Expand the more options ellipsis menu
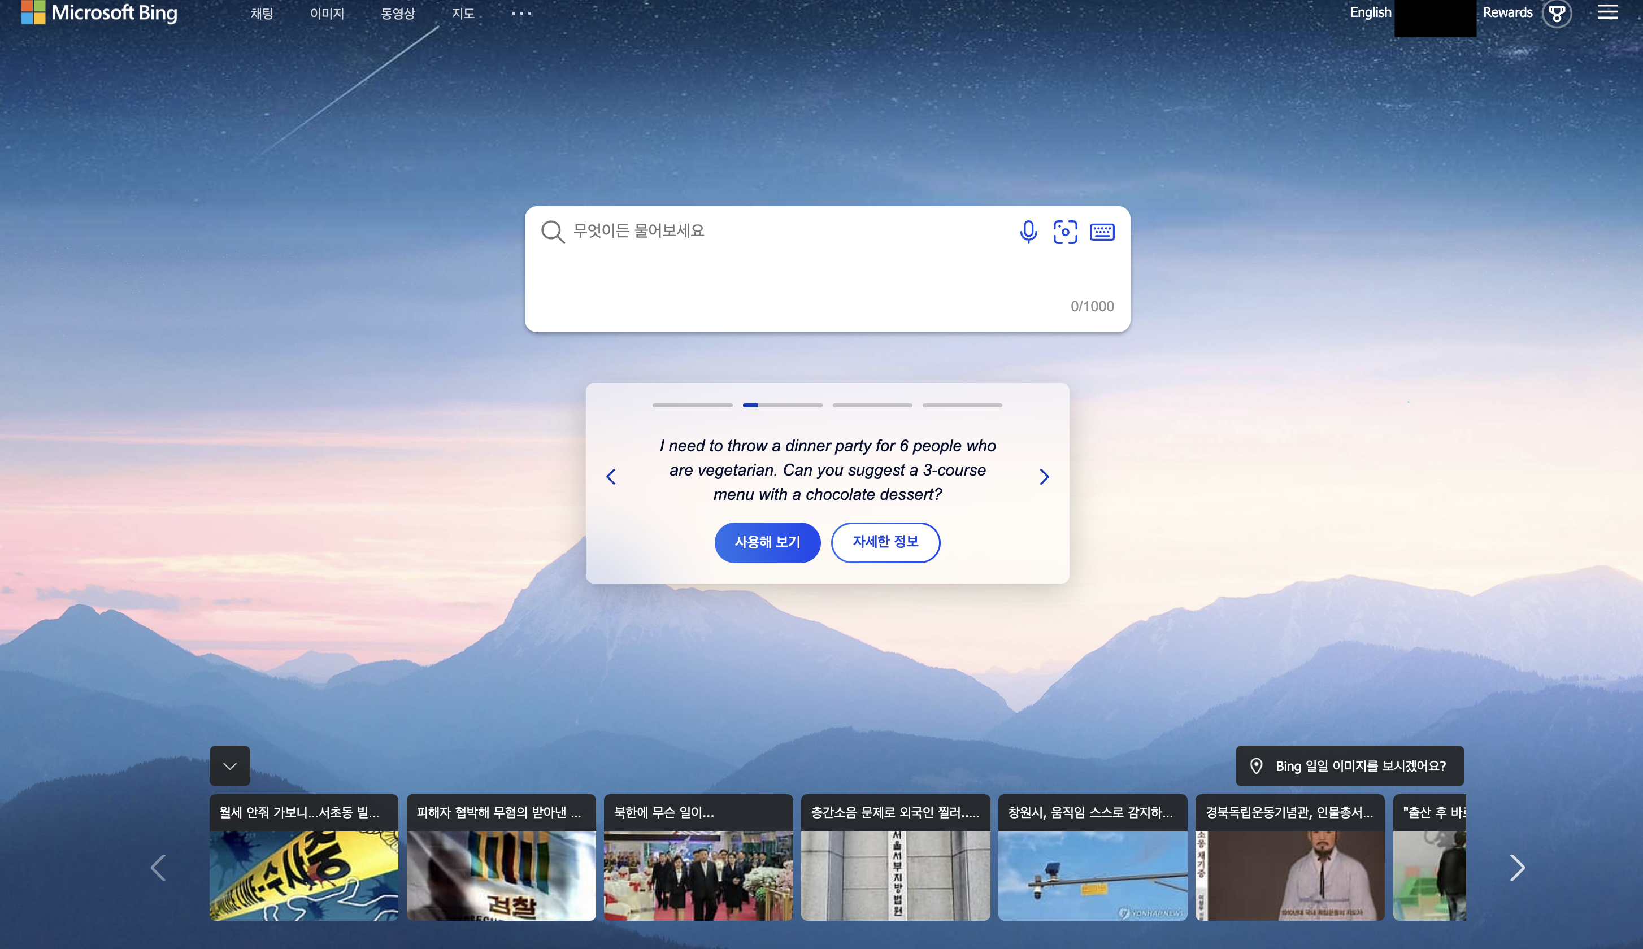The width and height of the screenshot is (1643, 949). click(x=521, y=13)
